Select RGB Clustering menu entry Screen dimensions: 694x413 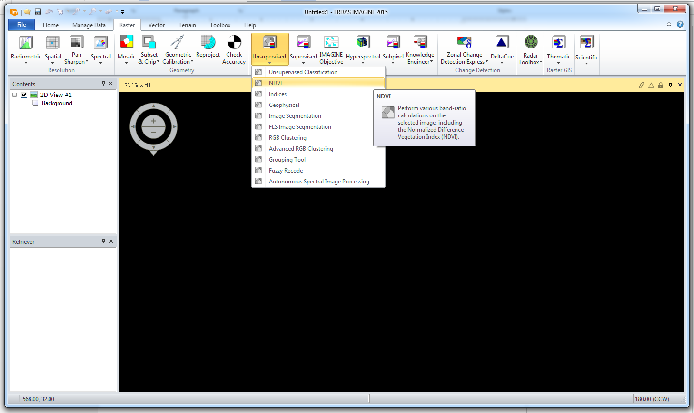coord(318,138)
